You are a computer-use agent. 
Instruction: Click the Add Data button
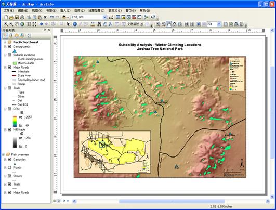point(64,17)
